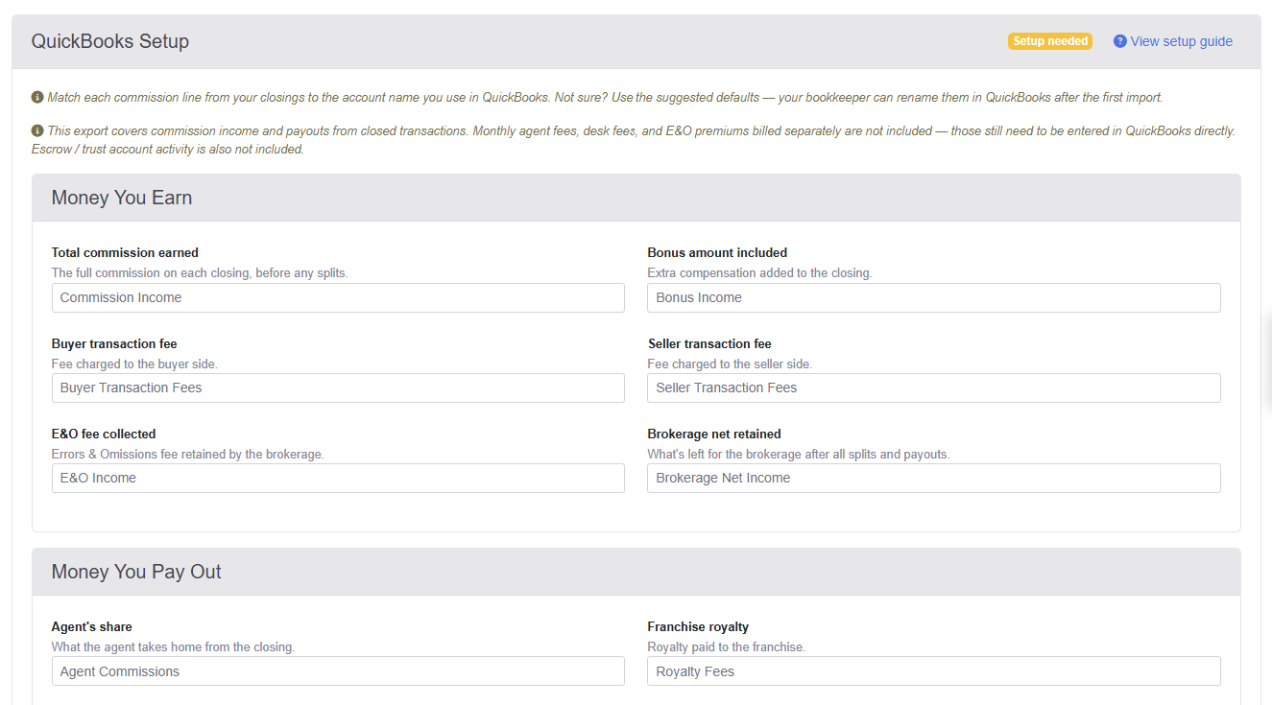Click 'What the agent takes home' description
1272x705 pixels.
[173, 647]
